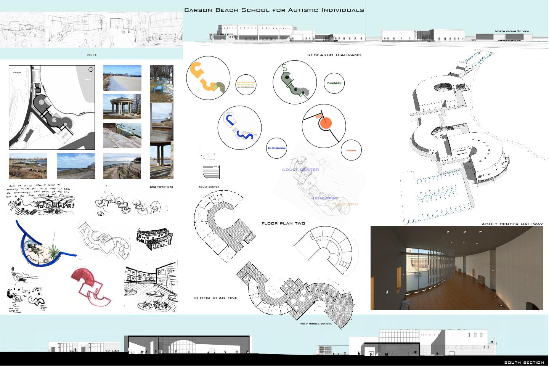Switch to the RESEARCH DIAGRAMS section
Image resolution: width=549 pixels, height=366 pixels.
(334, 55)
